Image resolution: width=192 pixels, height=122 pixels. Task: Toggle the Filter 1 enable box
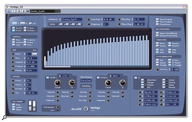tap(47, 78)
